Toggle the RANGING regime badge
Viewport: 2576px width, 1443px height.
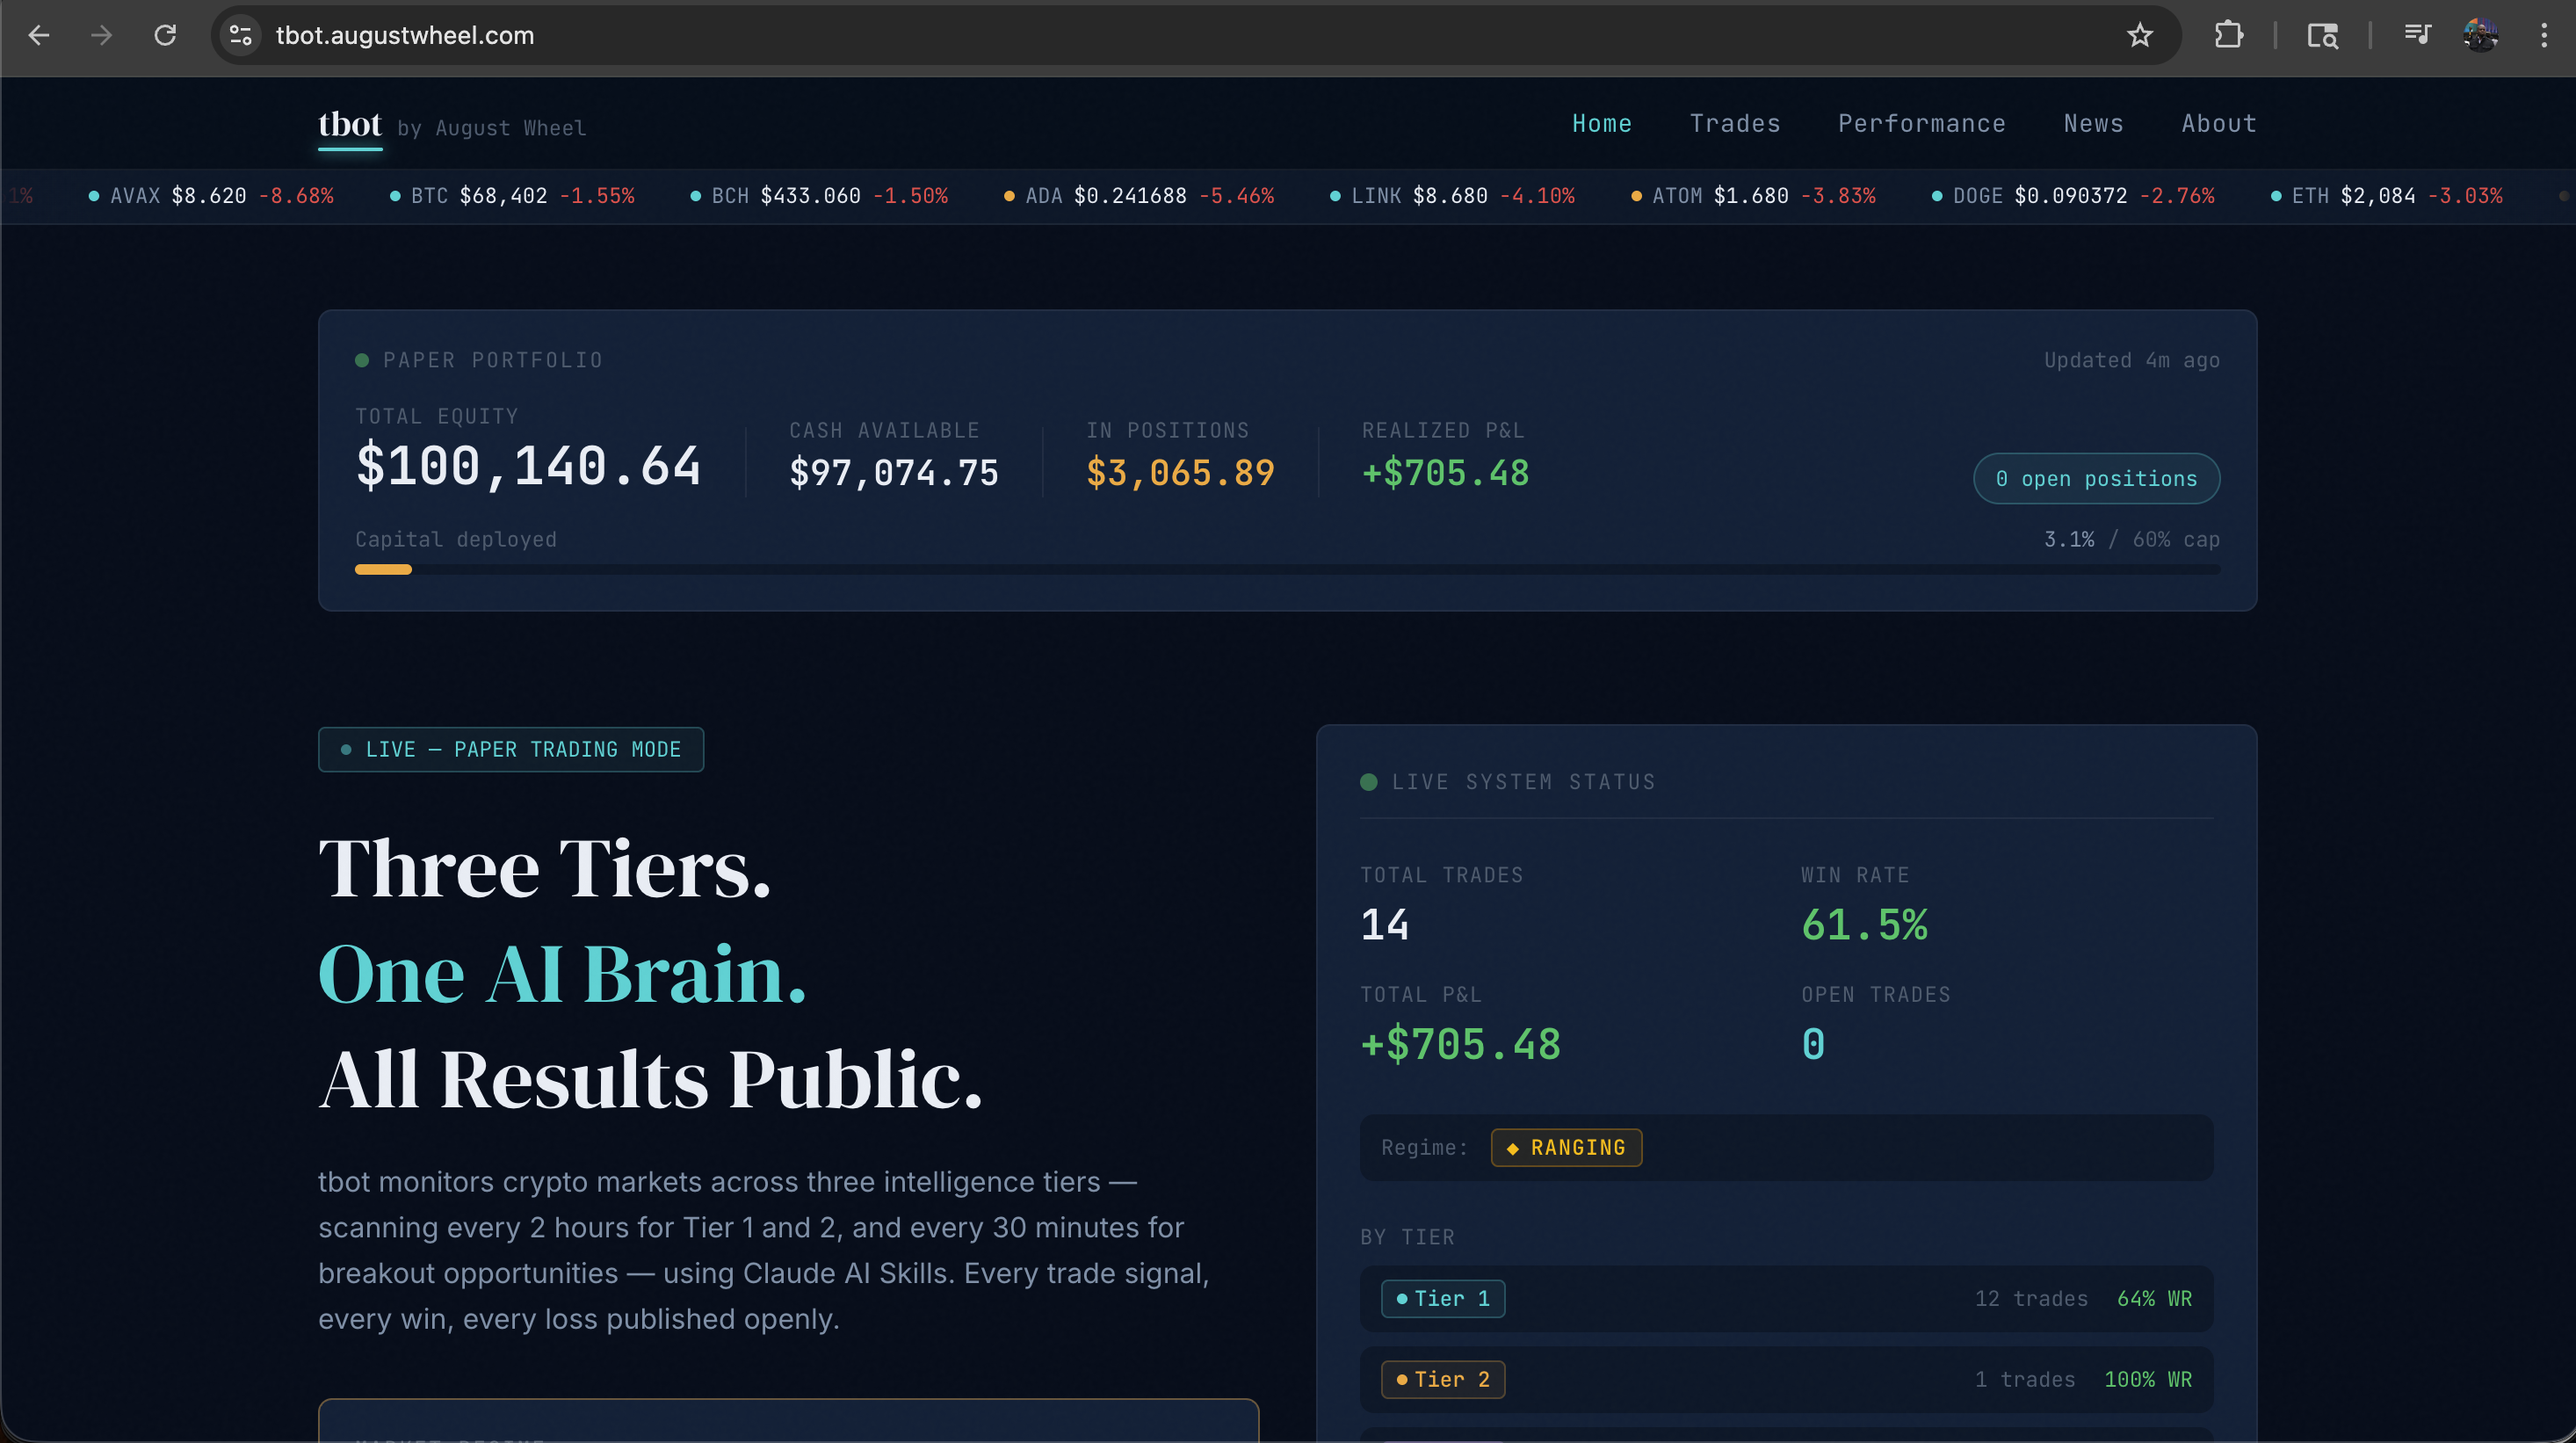(1565, 1147)
